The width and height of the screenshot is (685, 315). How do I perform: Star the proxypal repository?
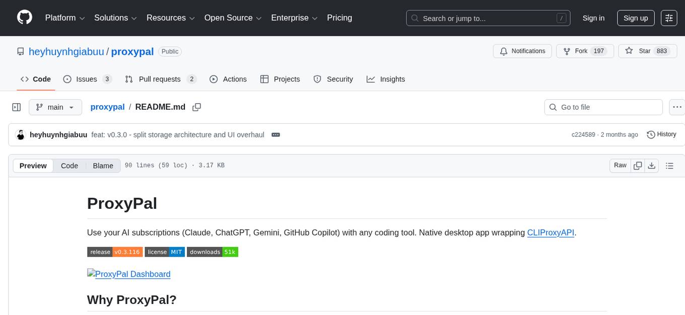click(647, 51)
